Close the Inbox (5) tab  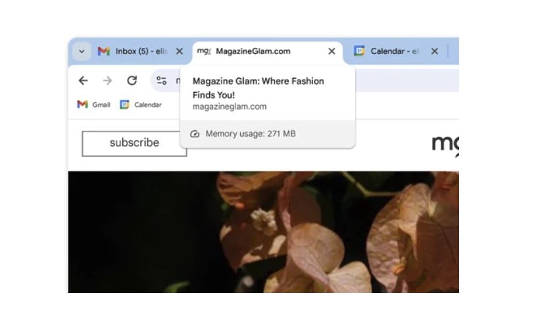coord(180,51)
